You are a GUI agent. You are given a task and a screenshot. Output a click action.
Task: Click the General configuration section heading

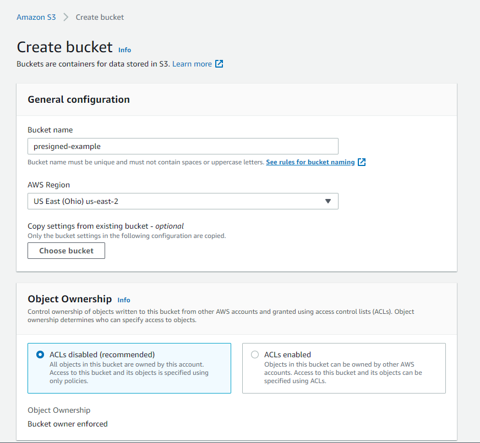[x=79, y=99]
